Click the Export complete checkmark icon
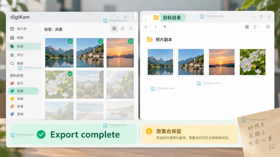Image resolution: width=280 pixels, height=157 pixels. [41, 134]
